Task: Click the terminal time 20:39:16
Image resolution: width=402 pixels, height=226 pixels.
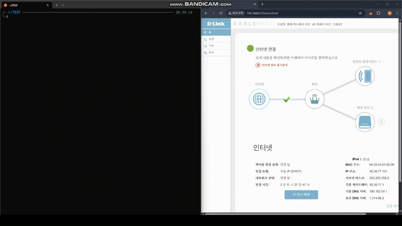Action: click(x=184, y=13)
